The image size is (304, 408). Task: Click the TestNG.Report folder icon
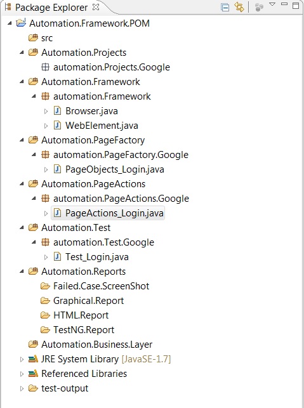click(45, 330)
